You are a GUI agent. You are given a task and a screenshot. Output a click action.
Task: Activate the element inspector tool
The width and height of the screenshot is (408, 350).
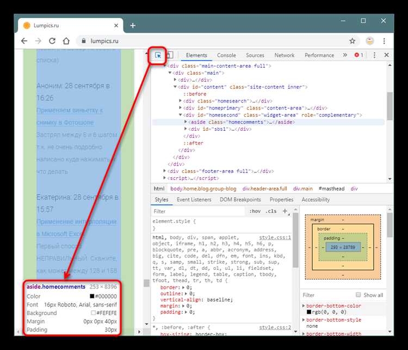pos(158,55)
